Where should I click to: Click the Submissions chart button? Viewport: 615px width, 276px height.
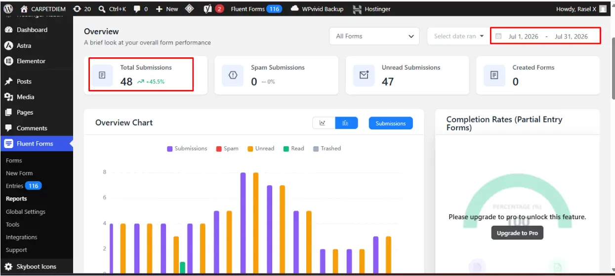[391, 123]
